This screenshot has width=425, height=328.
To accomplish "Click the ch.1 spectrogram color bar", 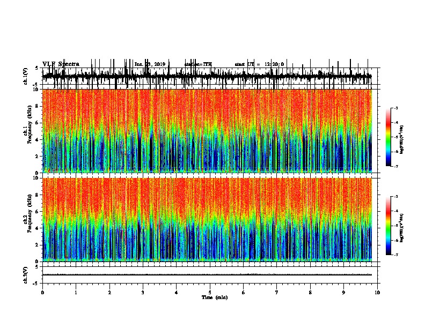I will tap(389, 137).
